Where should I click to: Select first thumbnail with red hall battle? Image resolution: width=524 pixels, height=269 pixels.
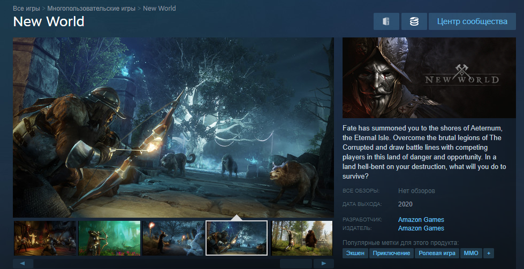[x=45, y=238]
